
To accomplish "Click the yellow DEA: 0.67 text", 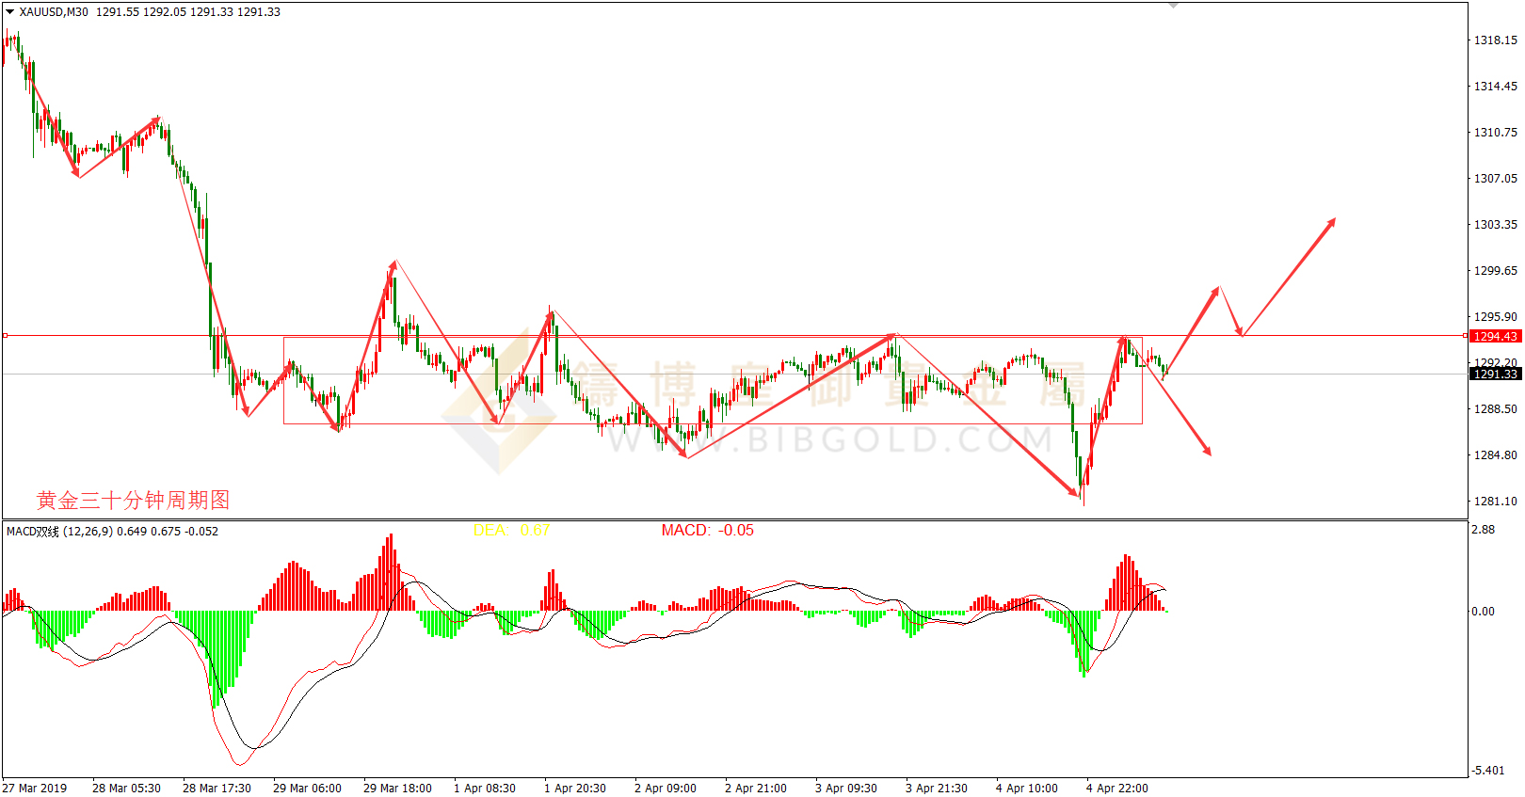I will tap(511, 531).
